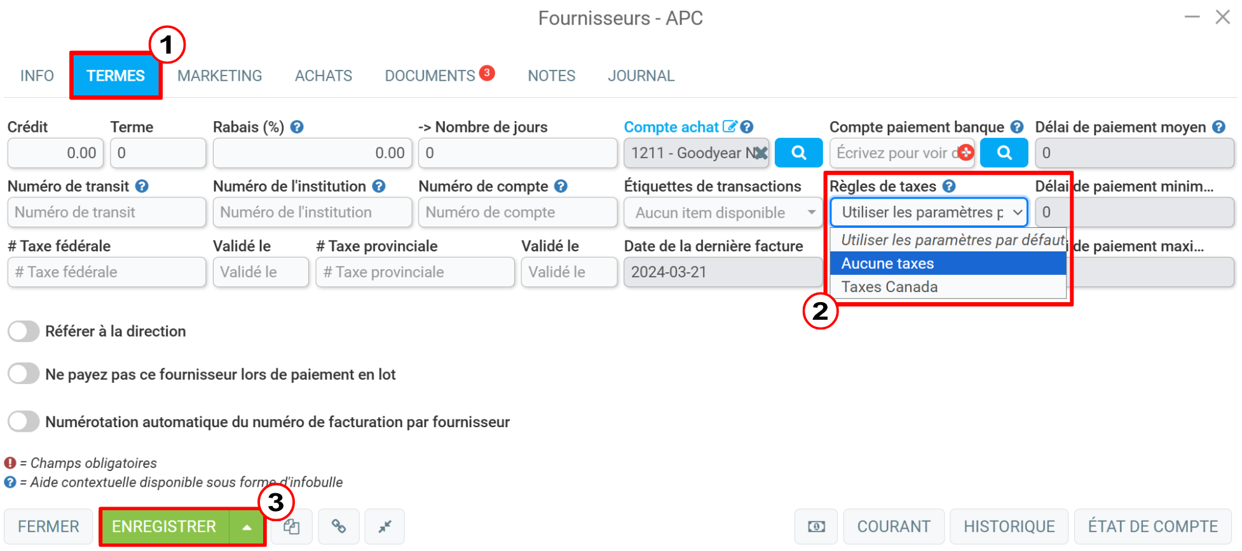Expand the Étiquettes de transactions dropdown
The height and width of the screenshot is (551, 1242).
click(723, 213)
